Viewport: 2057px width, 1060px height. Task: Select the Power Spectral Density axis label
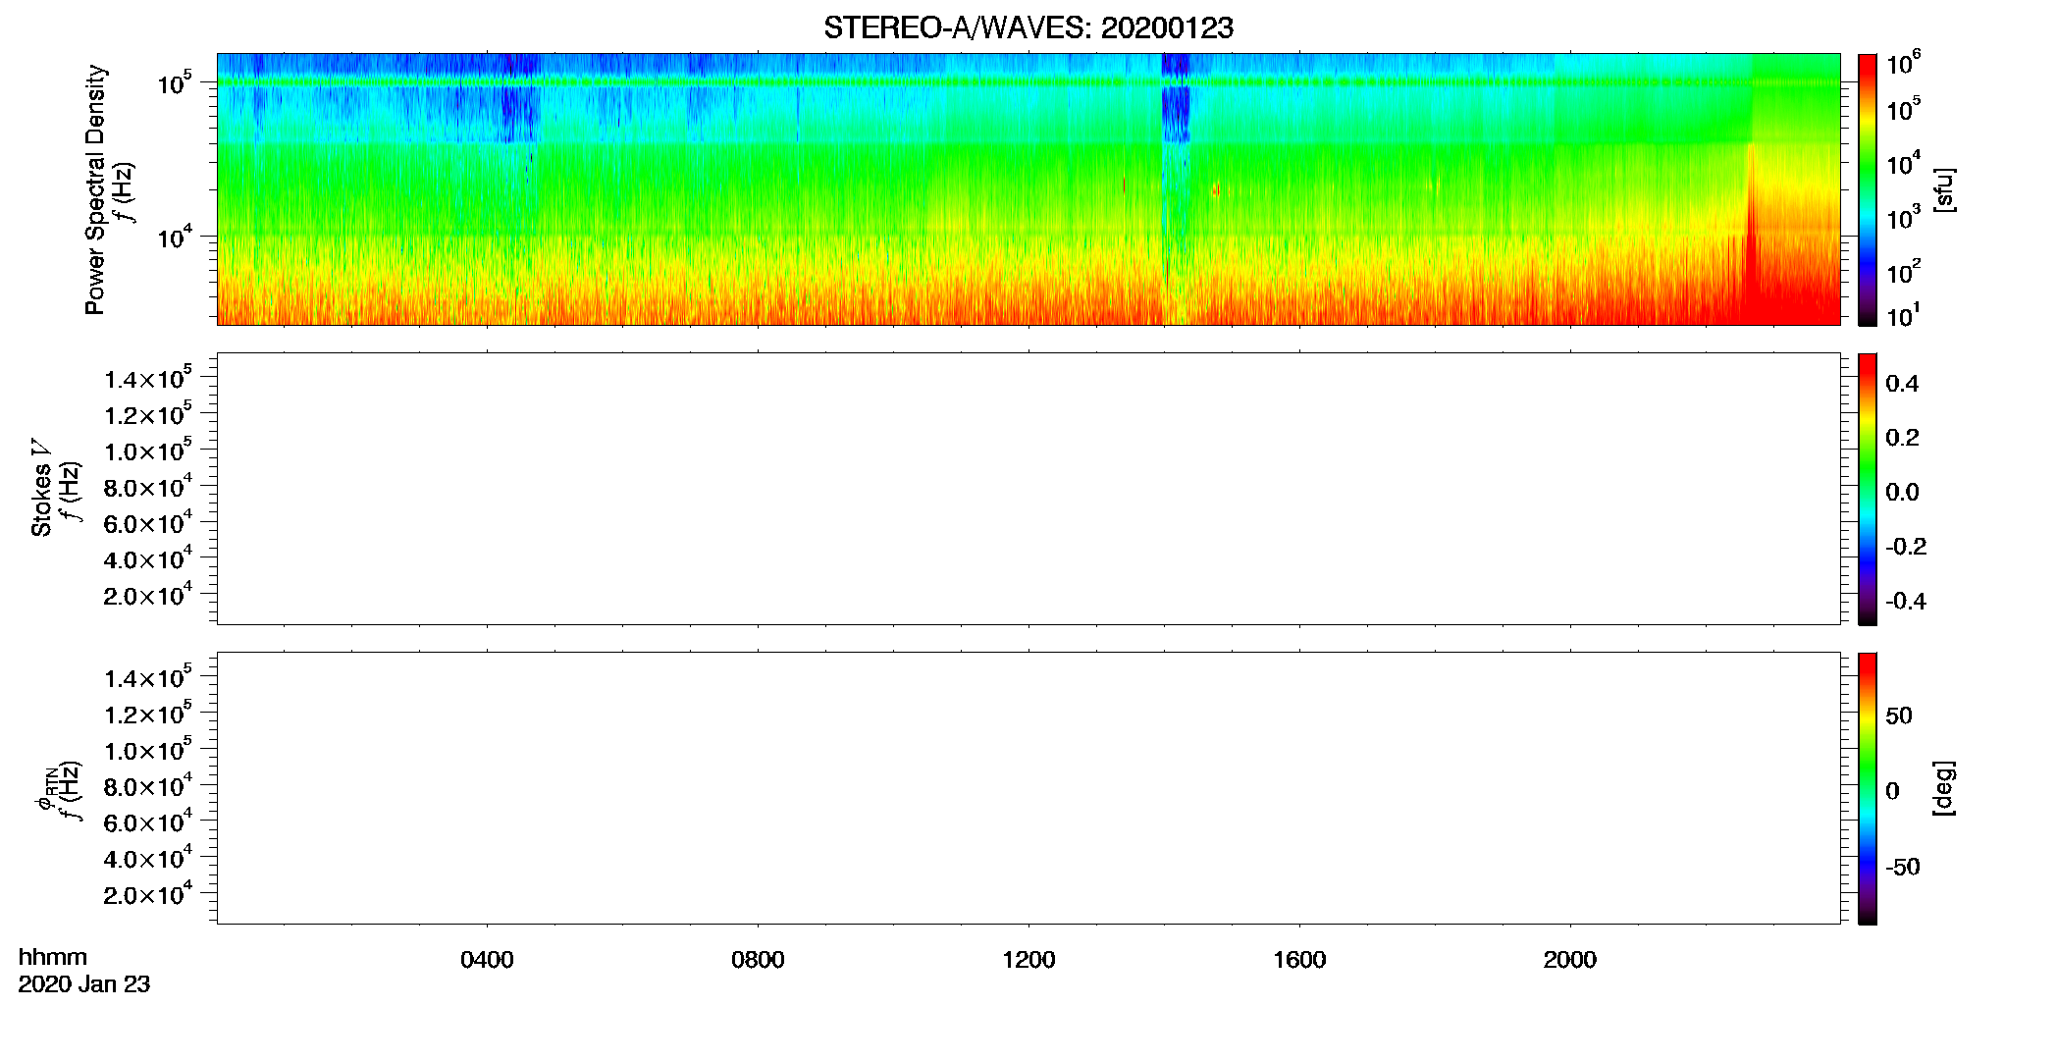coord(95,189)
